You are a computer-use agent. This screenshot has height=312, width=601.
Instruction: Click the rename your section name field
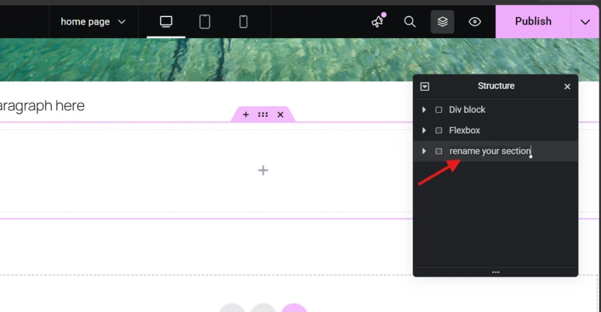pos(490,151)
